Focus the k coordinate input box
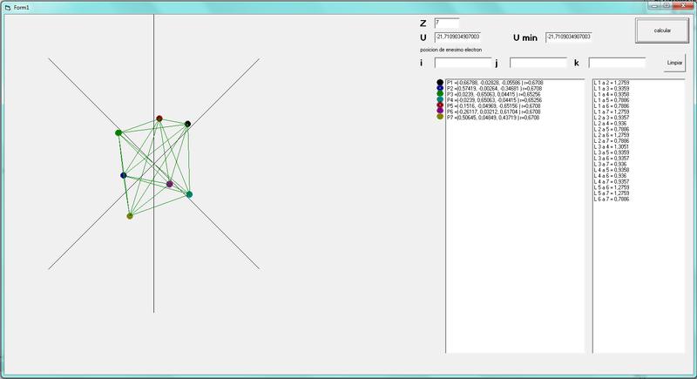 (x=617, y=63)
